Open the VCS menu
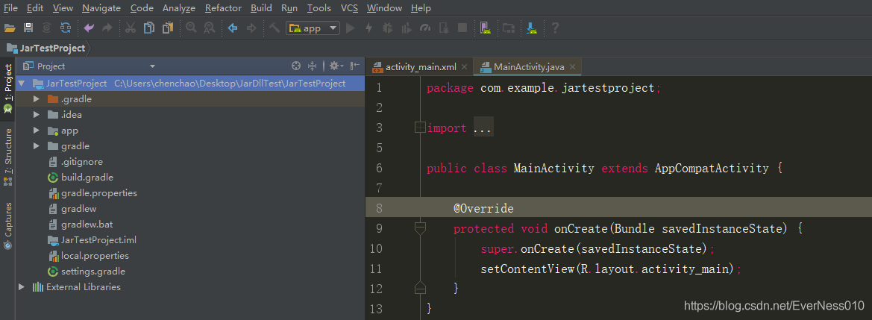The height and width of the screenshot is (320, 872). 349,8
